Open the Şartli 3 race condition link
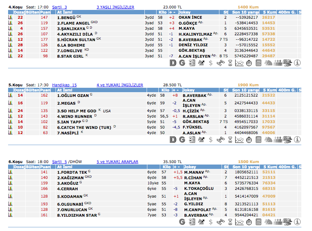This screenshot has width=312, height=231. [x=60, y=7]
